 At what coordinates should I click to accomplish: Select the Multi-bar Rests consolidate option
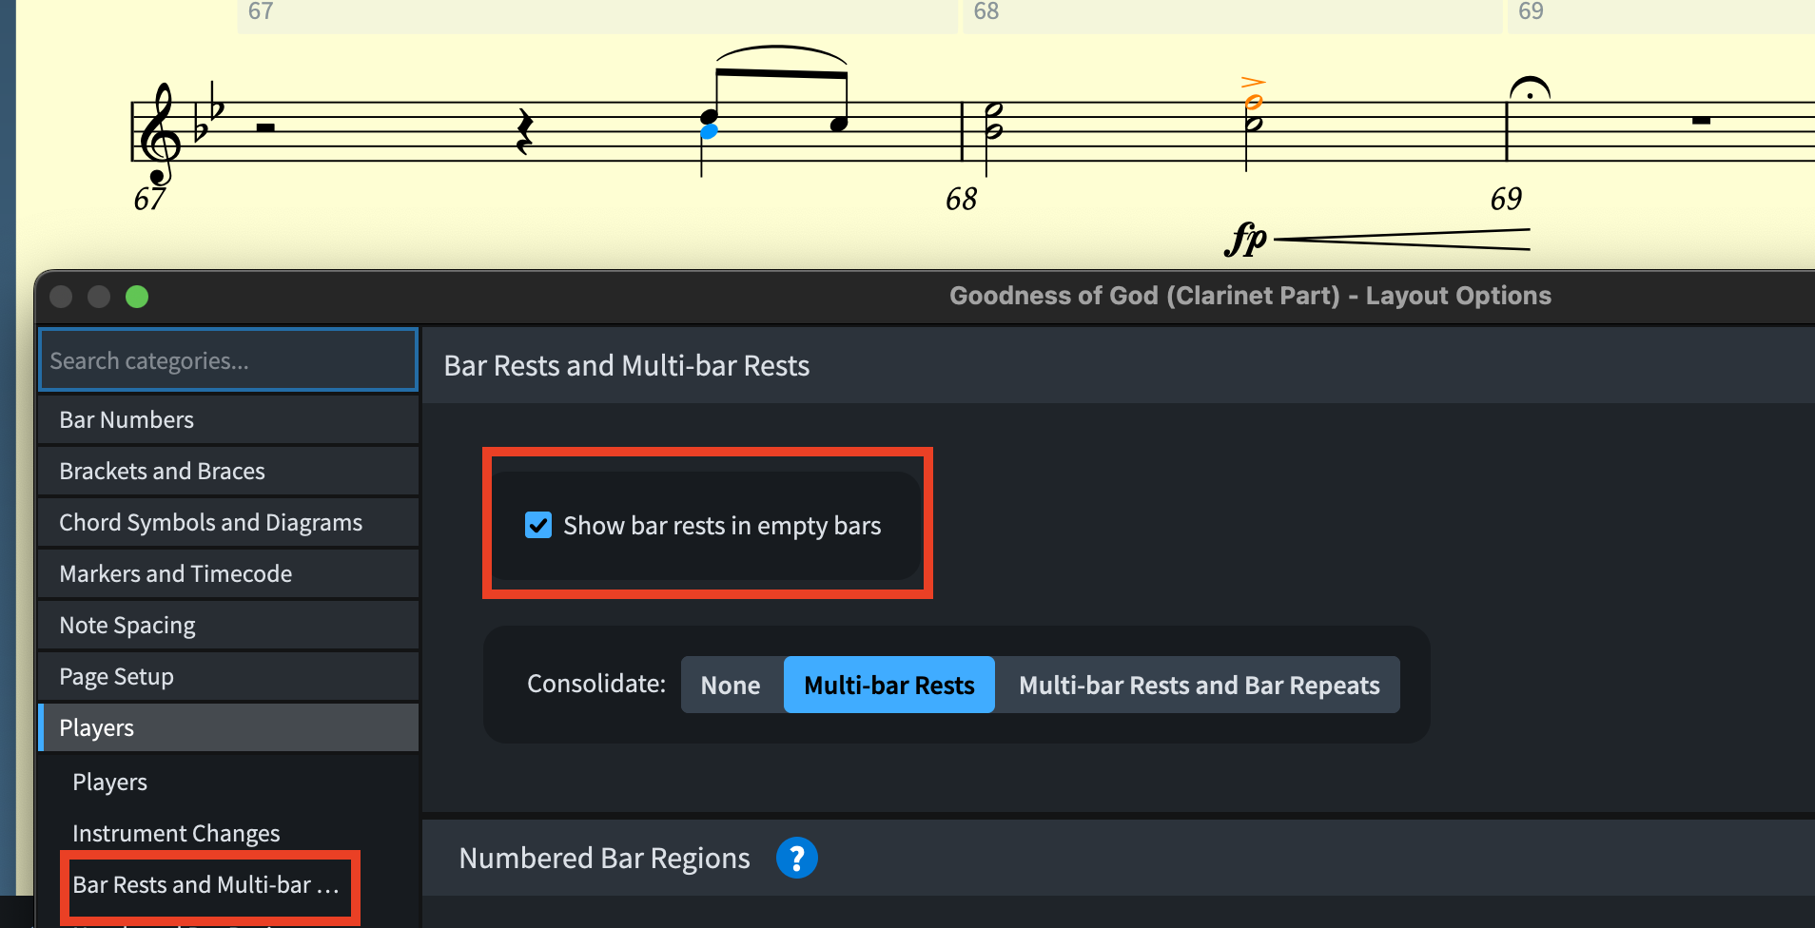pos(889,685)
